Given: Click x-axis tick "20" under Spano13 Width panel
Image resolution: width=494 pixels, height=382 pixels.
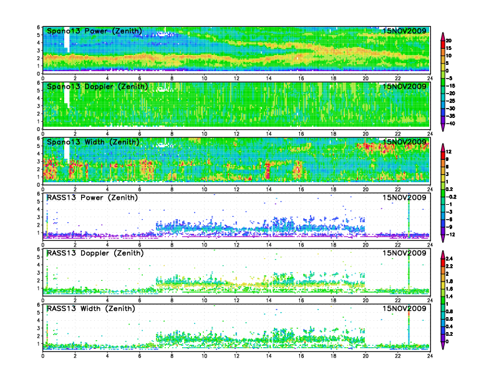Looking at the screenshot, I should pos(366,189).
